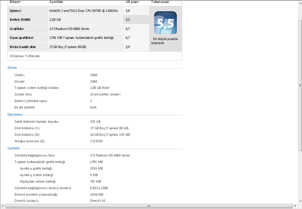Click the 5,5 subscore in the Bellek row
The width and height of the screenshot is (302, 209).
(x=128, y=20)
